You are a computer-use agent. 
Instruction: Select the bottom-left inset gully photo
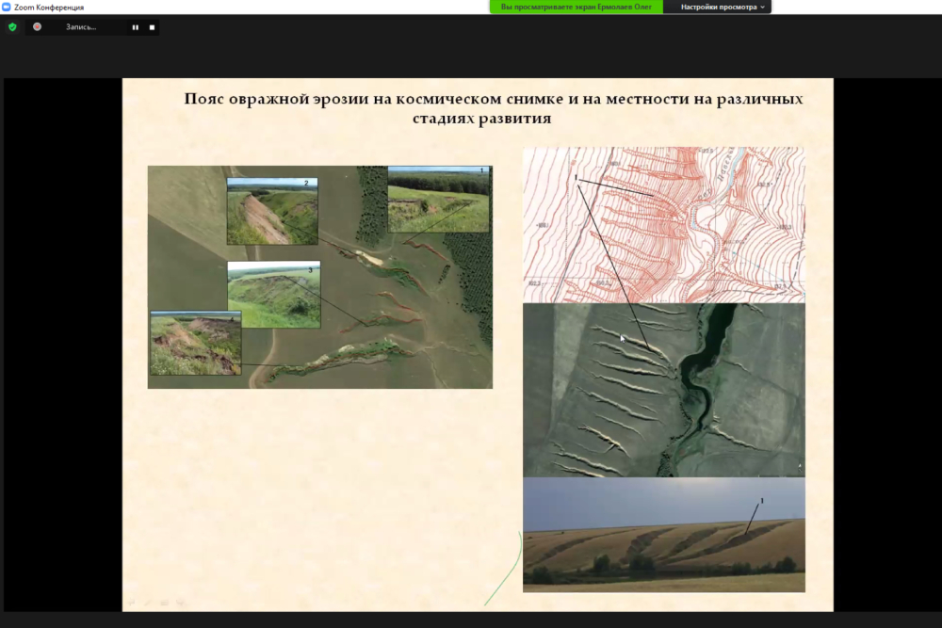[x=195, y=343]
